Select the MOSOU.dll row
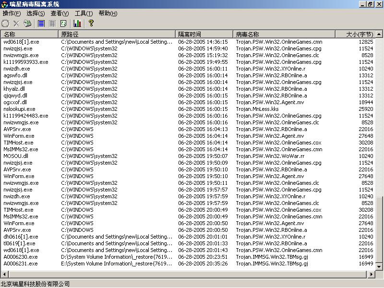The height and width of the screenshot is (288, 384). point(188,156)
